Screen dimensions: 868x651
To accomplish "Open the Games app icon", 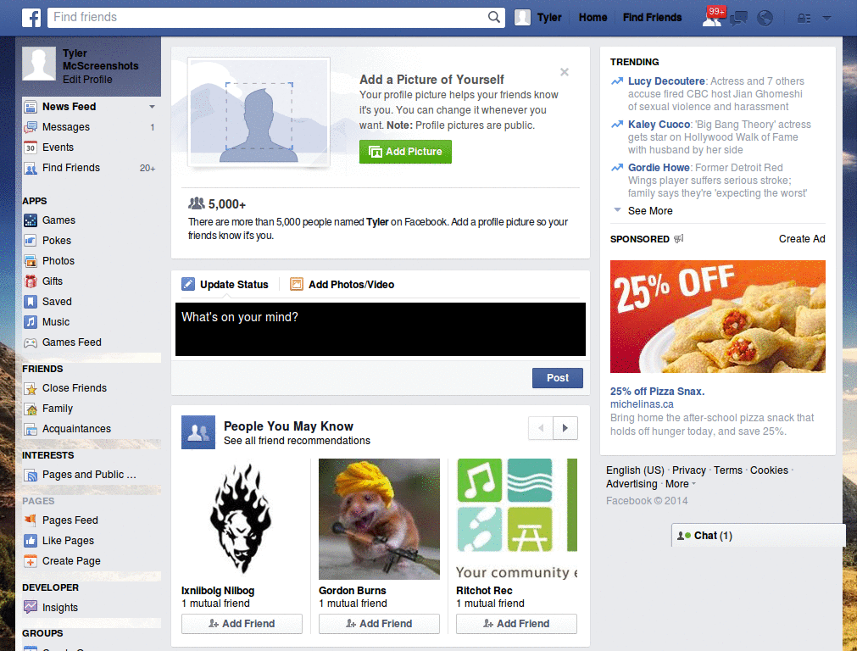I will (x=31, y=220).
